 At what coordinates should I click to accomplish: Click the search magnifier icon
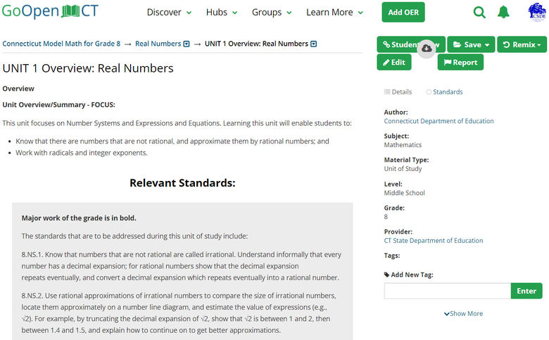pos(479,12)
